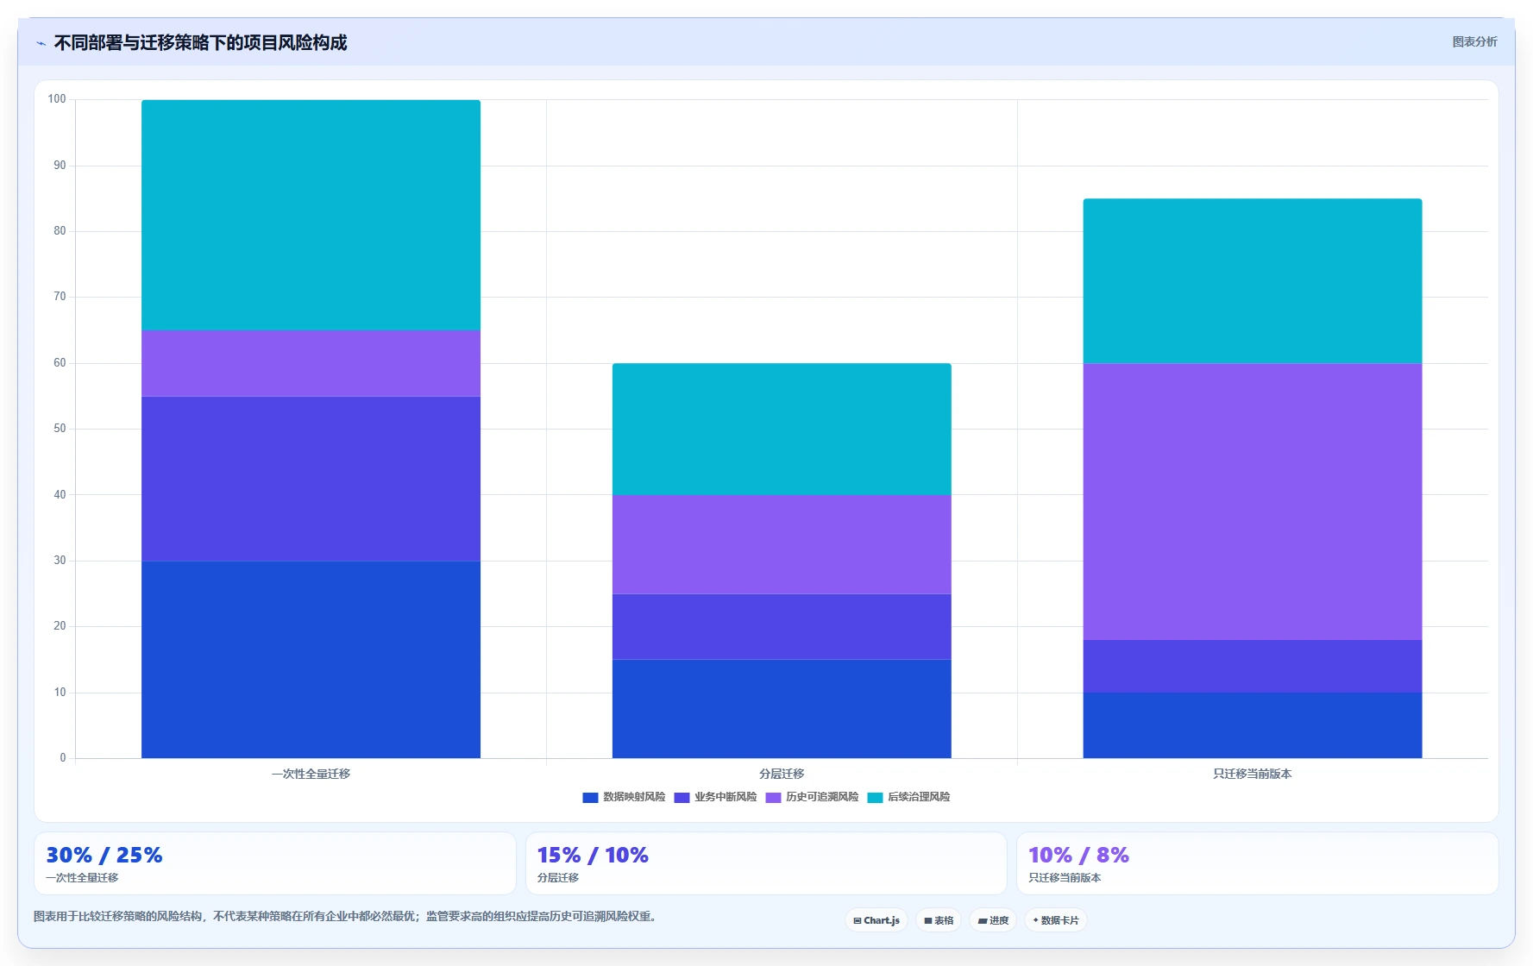
Task: Select the large purple segment of 只迁移当前版本 bar
Action: tap(1253, 501)
